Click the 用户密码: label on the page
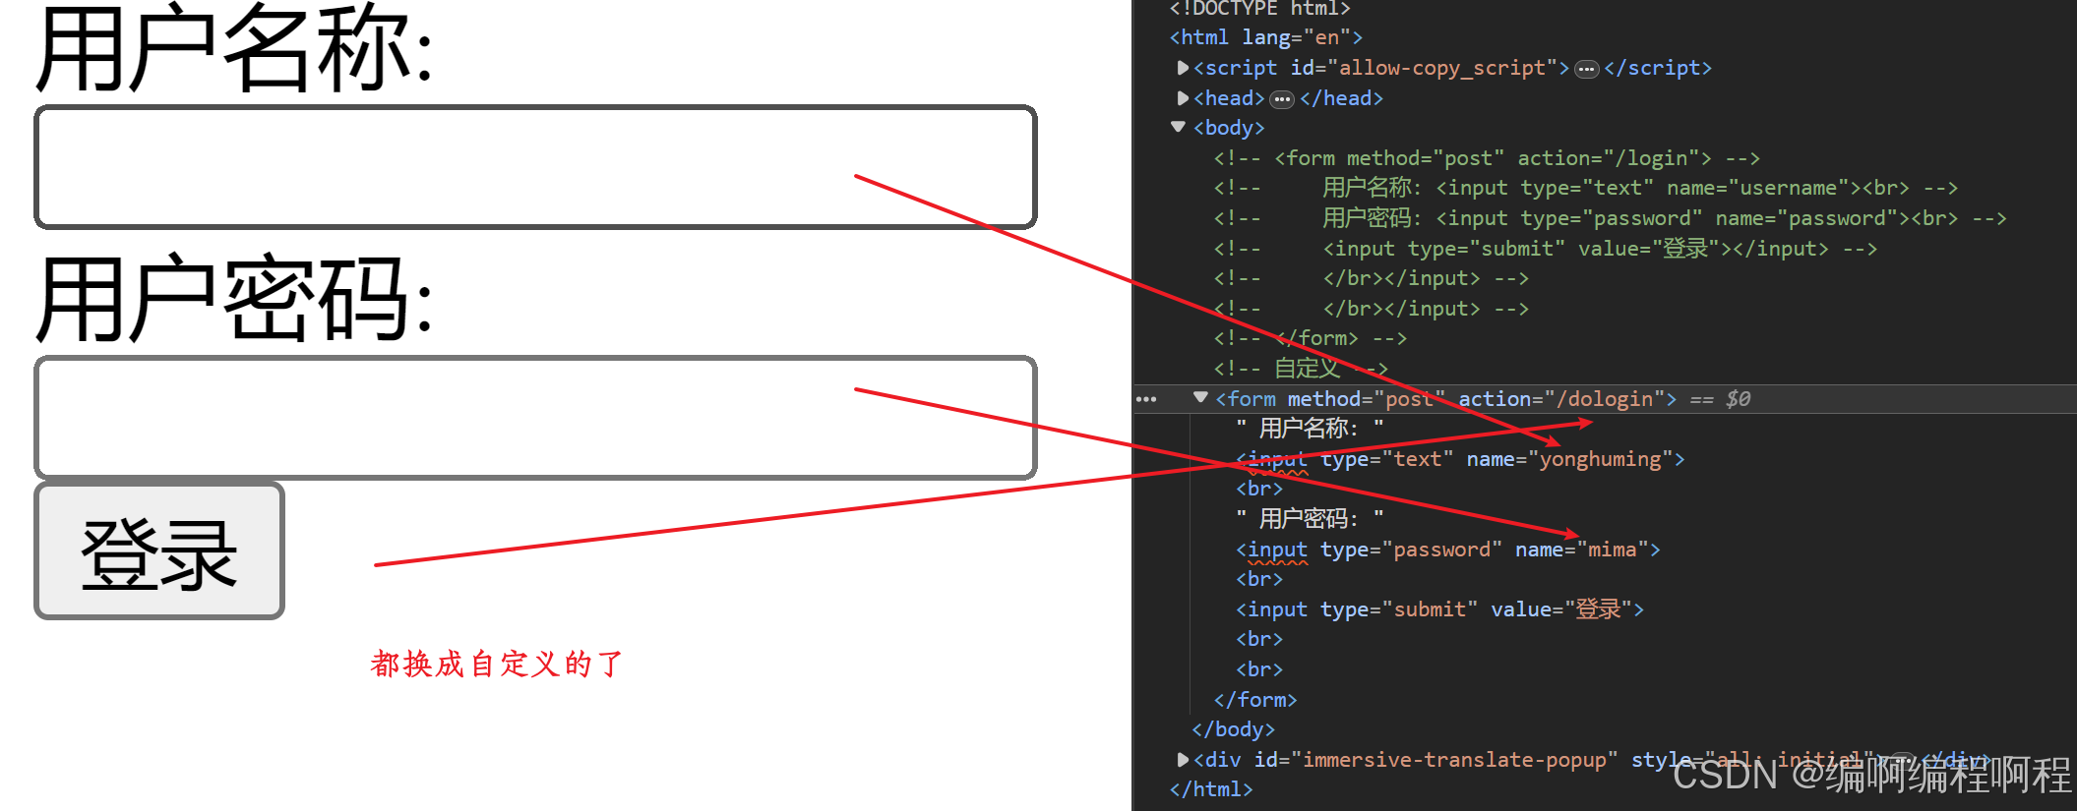The height and width of the screenshot is (811, 2077). pos(234,300)
